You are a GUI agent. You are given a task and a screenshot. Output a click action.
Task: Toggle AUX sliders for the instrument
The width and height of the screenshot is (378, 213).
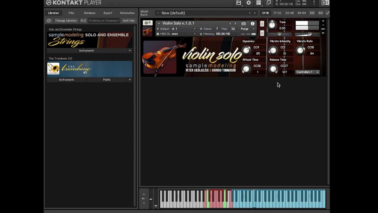click(x=323, y=29)
